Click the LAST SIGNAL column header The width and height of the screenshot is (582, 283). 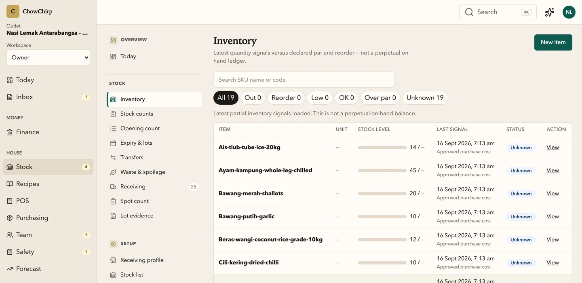[452, 129]
